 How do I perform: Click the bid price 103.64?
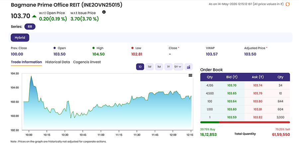[232, 101]
